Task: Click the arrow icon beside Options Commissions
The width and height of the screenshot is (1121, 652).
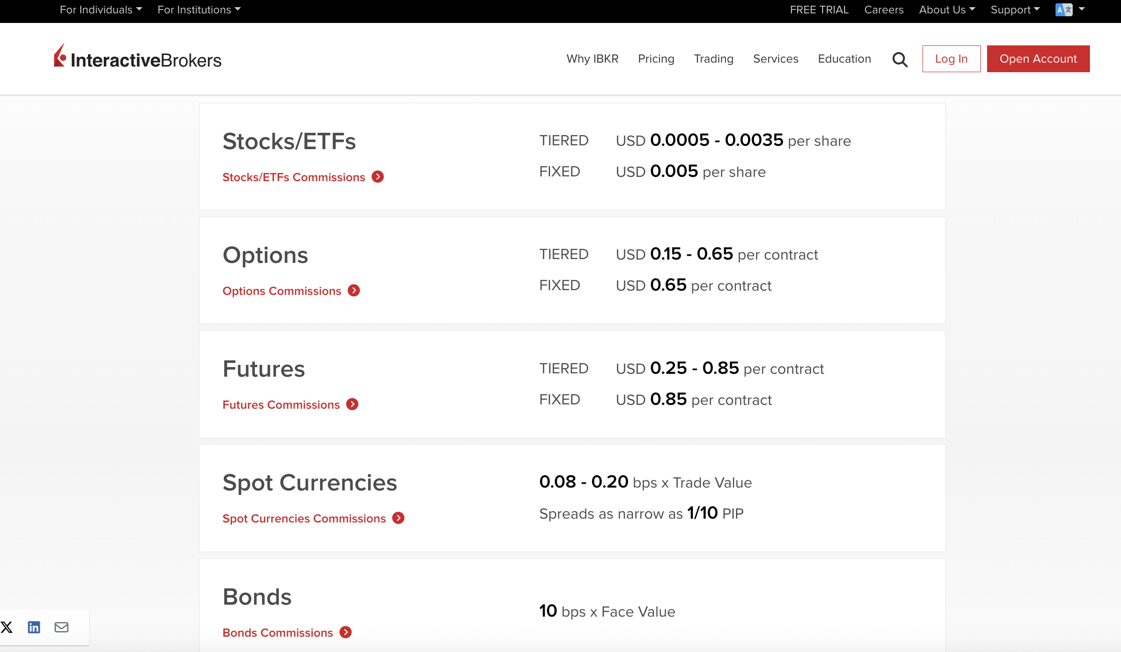Action: 354,291
